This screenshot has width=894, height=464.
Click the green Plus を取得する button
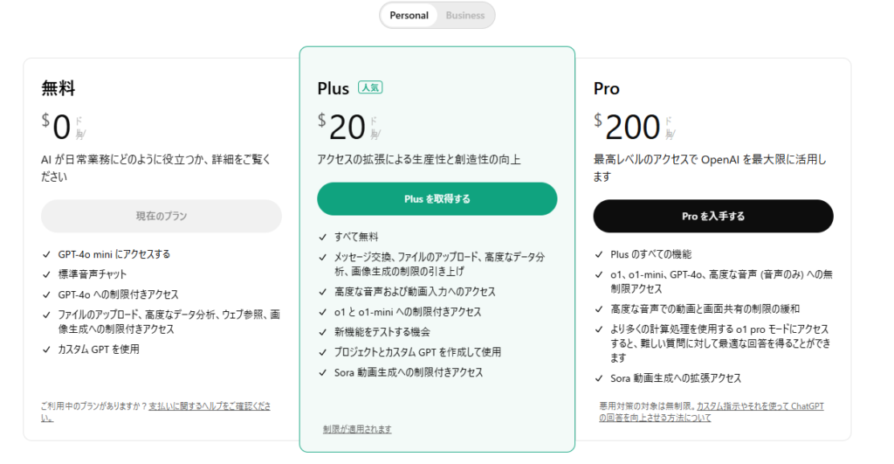point(437,198)
